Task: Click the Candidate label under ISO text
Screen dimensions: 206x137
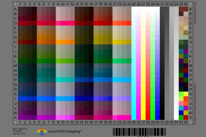Action: [x=17, y=131]
